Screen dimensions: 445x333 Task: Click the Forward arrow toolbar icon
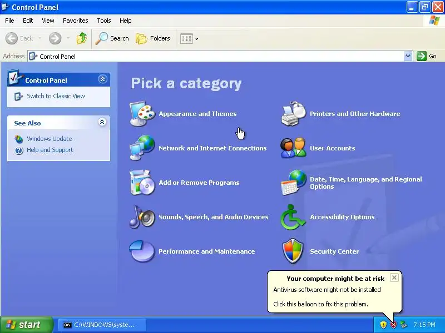pyautogui.click(x=55, y=38)
